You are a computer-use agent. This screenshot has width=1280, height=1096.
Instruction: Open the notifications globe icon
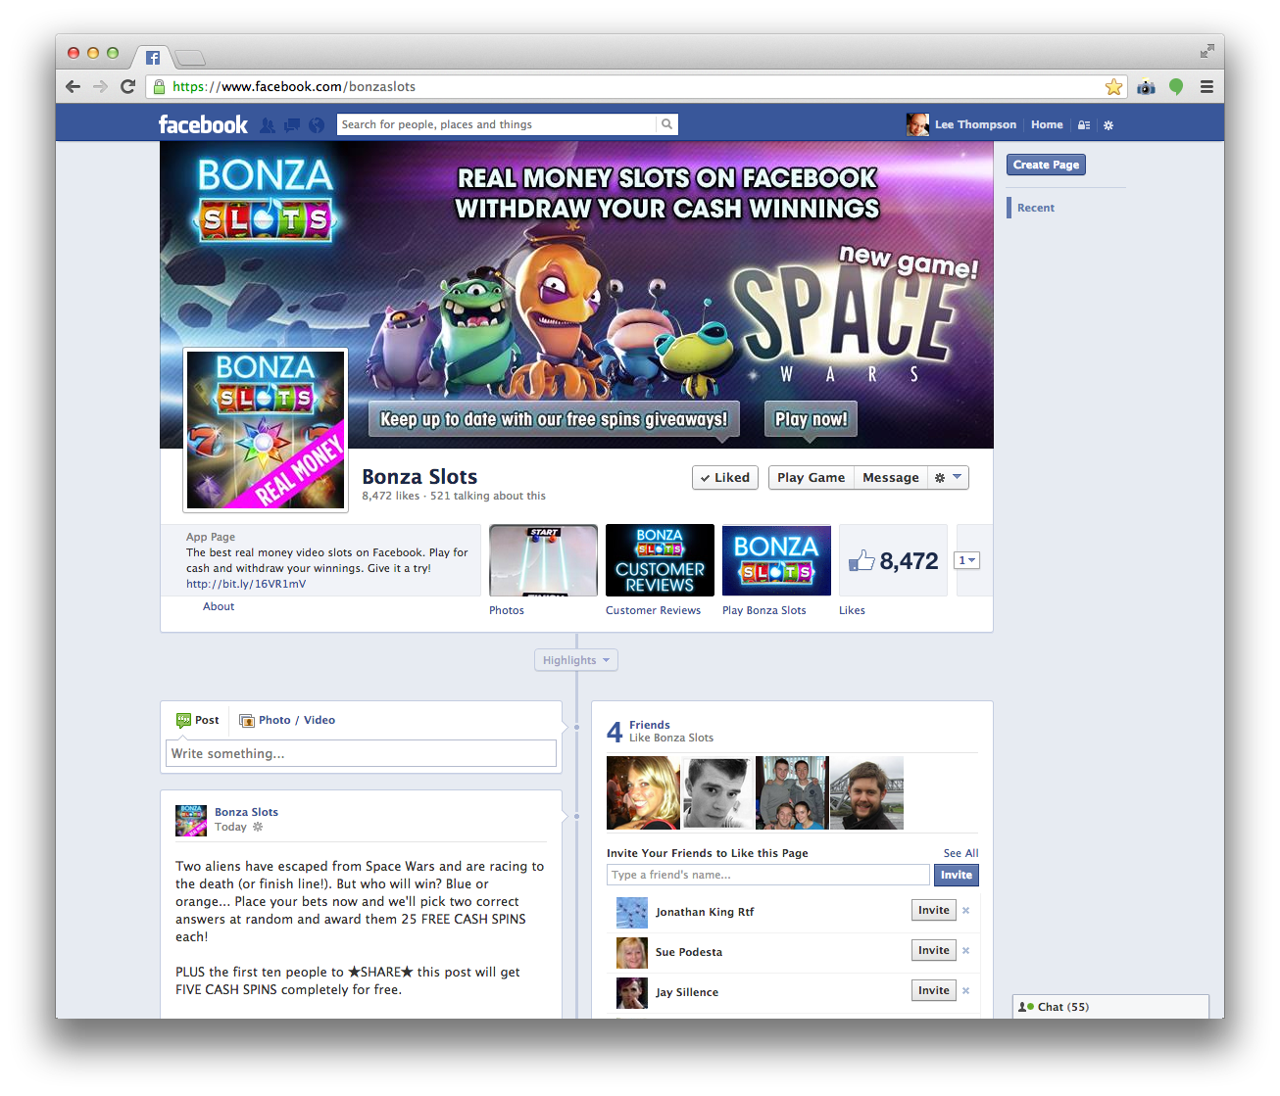point(317,125)
